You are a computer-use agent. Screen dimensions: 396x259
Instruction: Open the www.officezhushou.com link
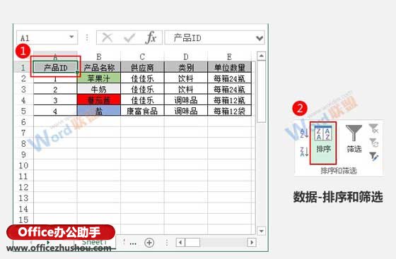(x=59, y=248)
